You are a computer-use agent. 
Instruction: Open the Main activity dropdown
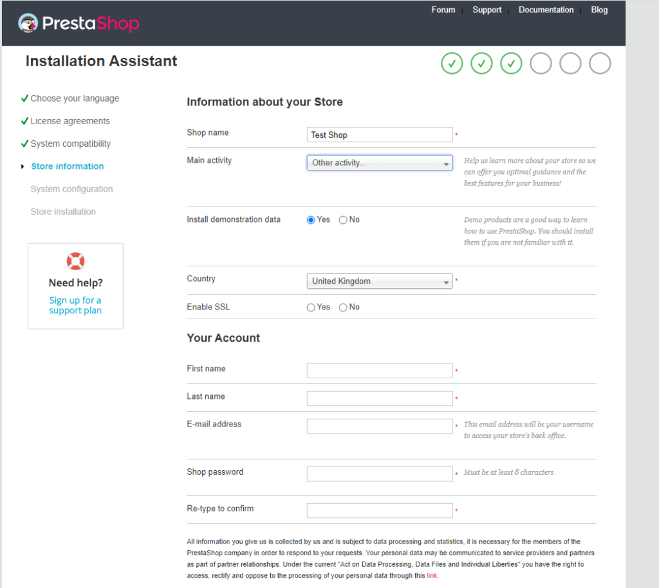tap(380, 163)
